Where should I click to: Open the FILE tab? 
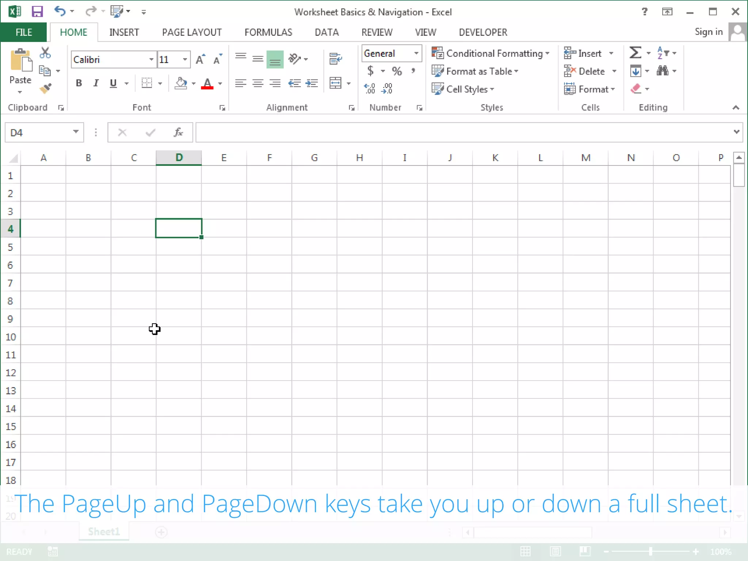point(24,32)
